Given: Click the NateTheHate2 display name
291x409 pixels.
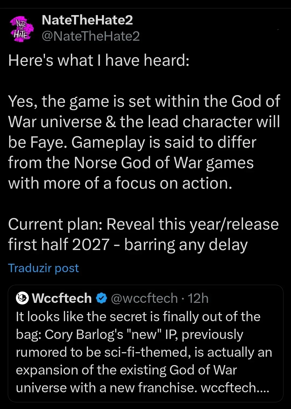Looking at the screenshot, I should click(x=87, y=20).
